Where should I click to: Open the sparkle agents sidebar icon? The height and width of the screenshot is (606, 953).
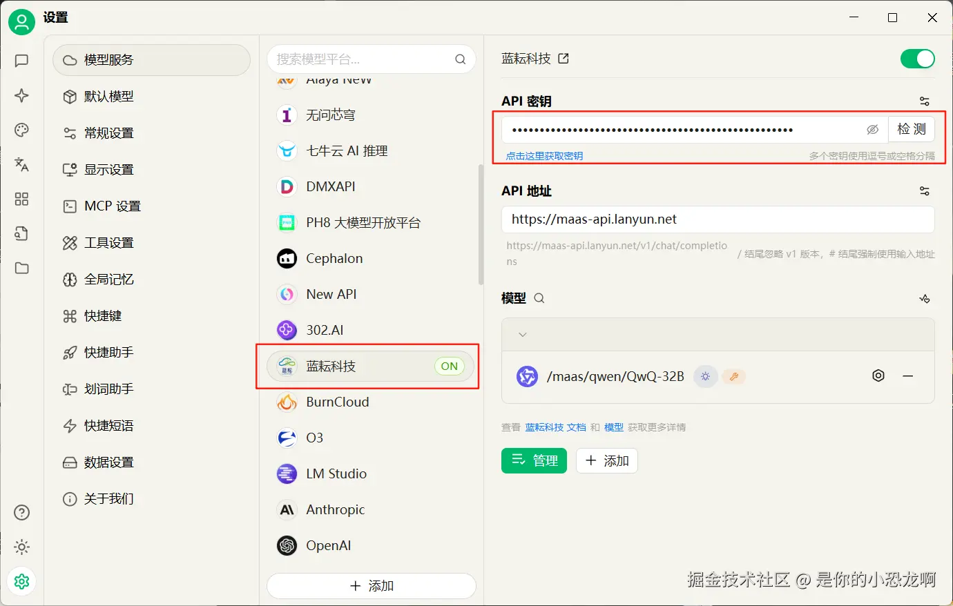21,95
